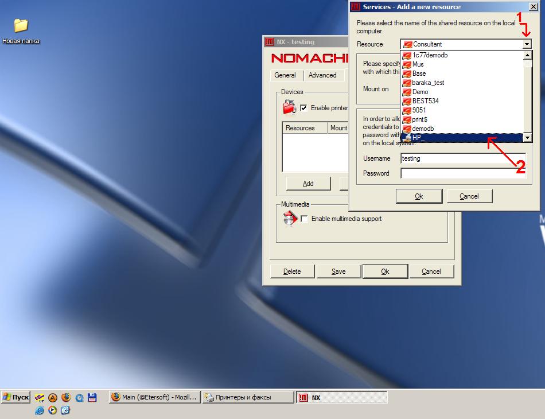
Task: Click the orange round 'A' quick launch icon
Action: click(x=53, y=397)
